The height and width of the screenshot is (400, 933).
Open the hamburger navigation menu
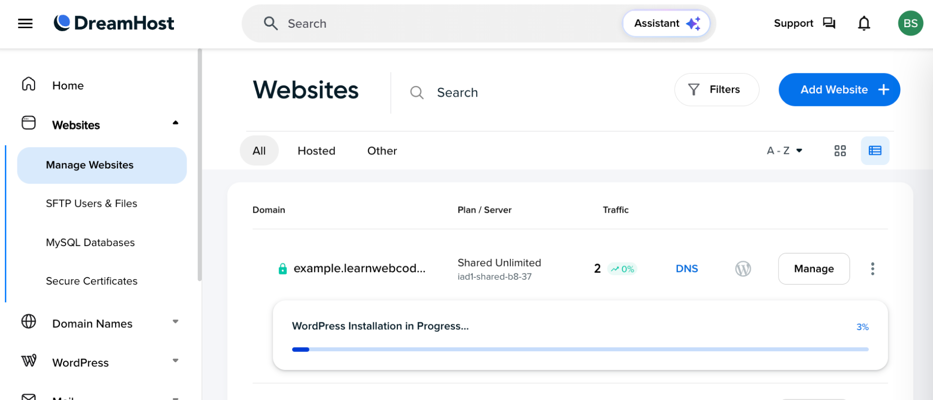pyautogui.click(x=25, y=23)
